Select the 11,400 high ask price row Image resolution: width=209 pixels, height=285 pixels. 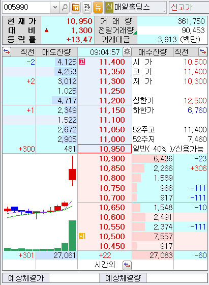105,62
